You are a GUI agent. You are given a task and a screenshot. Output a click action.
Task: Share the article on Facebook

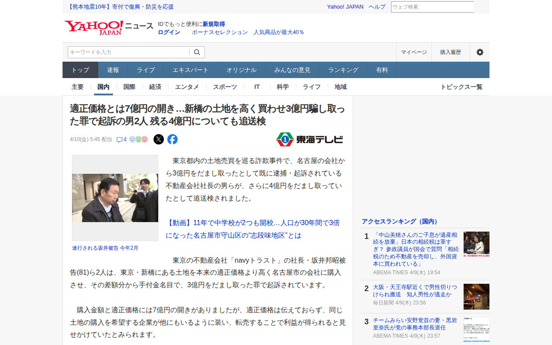tap(172, 139)
